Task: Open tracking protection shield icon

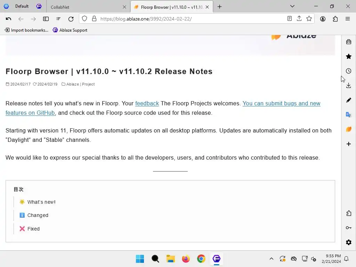Action: [x=84, y=19]
